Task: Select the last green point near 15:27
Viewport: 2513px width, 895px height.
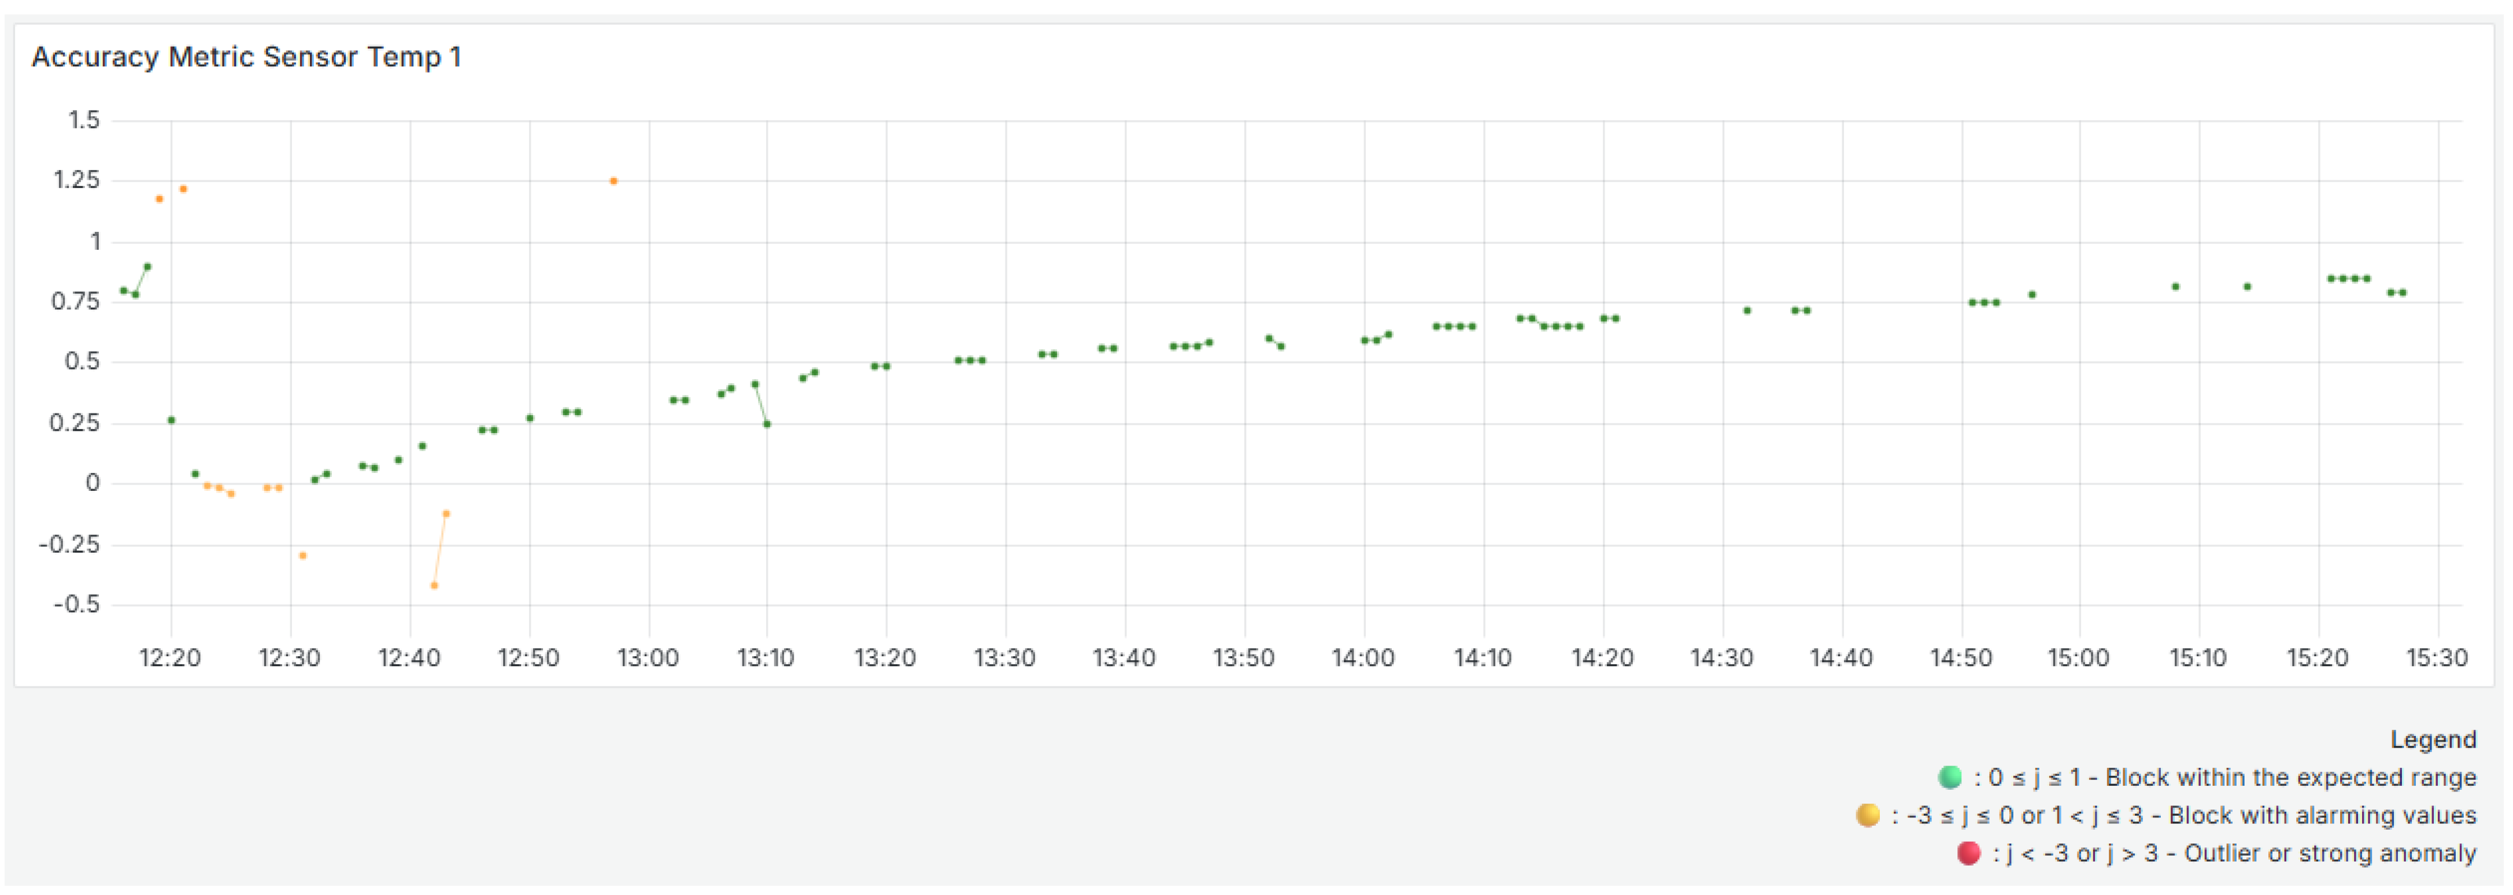Action: point(2403,293)
